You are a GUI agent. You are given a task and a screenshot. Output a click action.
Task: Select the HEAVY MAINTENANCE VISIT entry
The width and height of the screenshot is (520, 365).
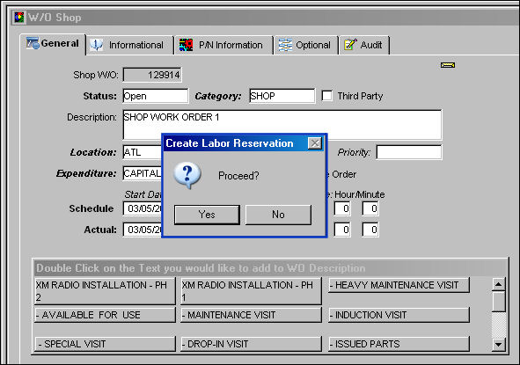[x=399, y=285]
